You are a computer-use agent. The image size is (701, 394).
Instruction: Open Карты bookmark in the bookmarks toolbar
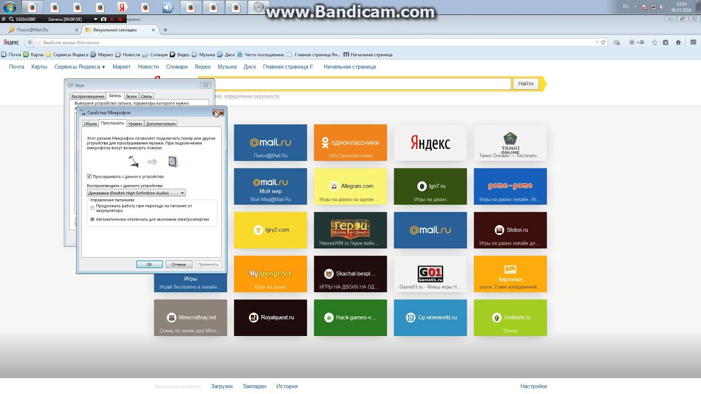33,55
